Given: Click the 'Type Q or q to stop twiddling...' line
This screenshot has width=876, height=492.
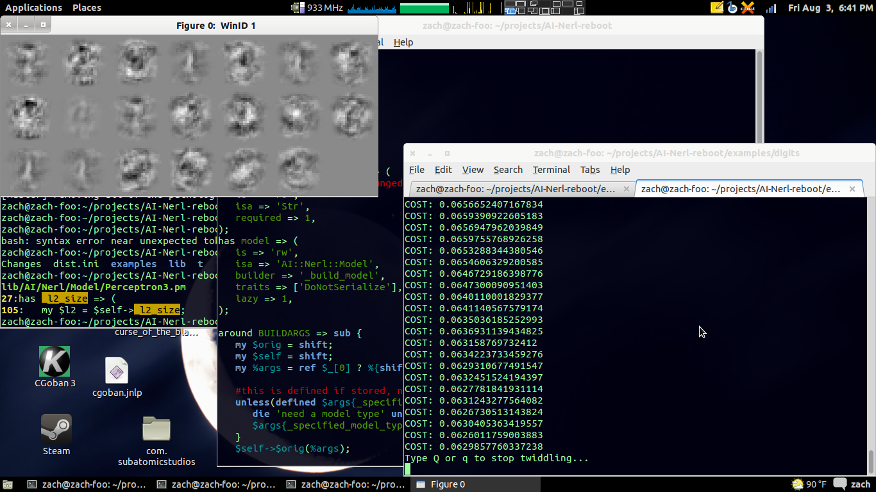Looking at the screenshot, I should pos(496,458).
